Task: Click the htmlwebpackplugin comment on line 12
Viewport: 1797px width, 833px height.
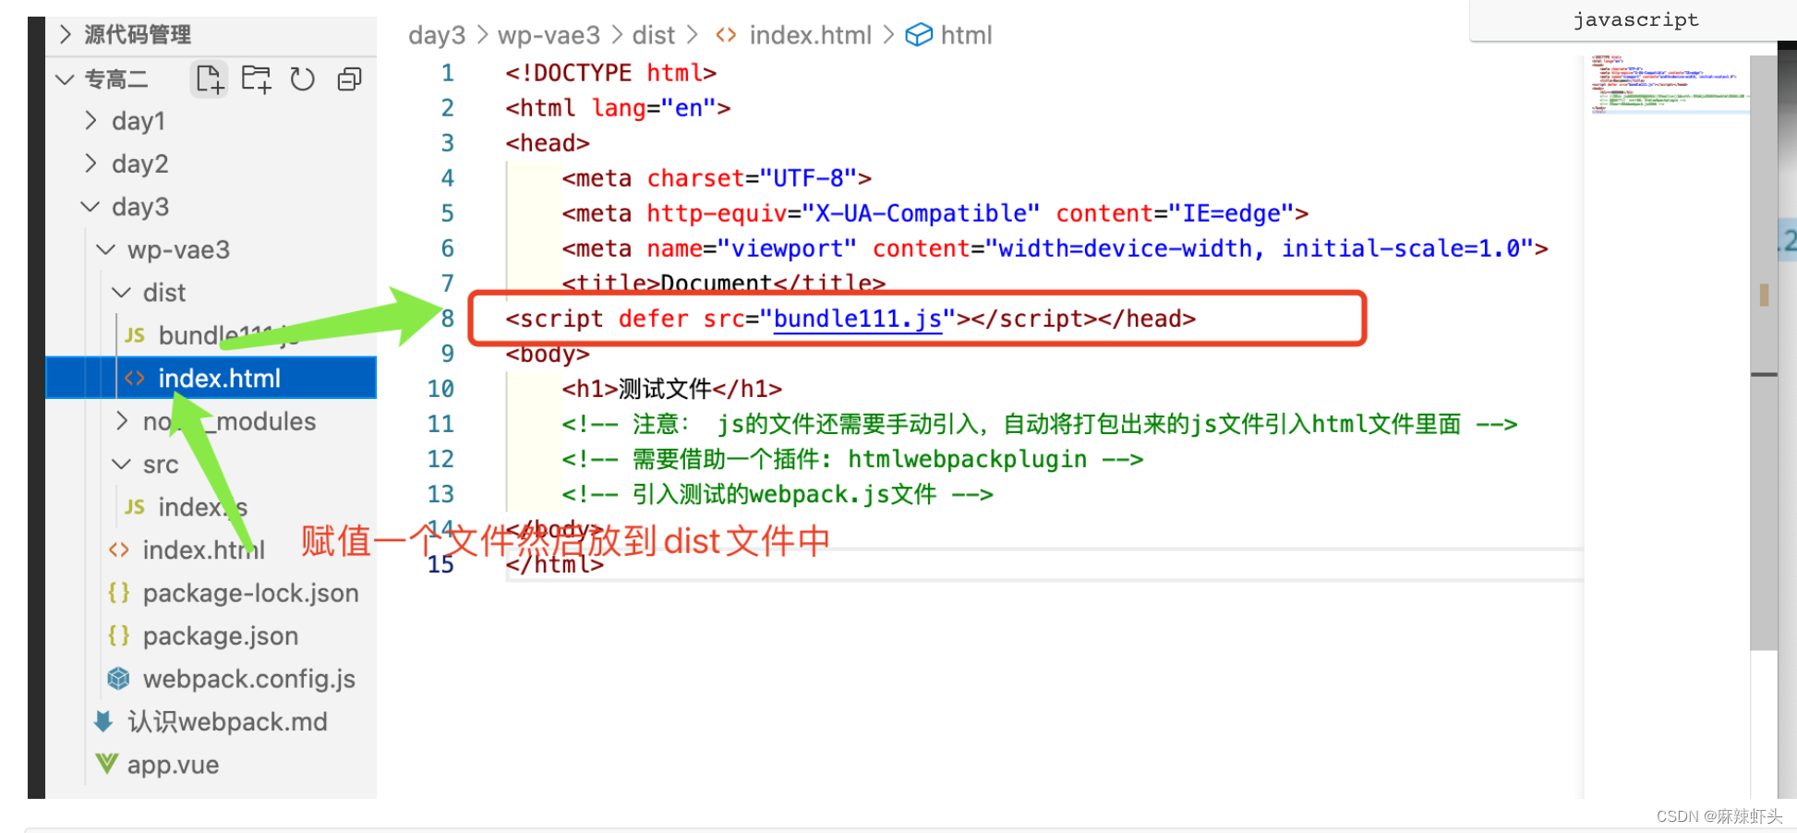Action: (x=852, y=459)
